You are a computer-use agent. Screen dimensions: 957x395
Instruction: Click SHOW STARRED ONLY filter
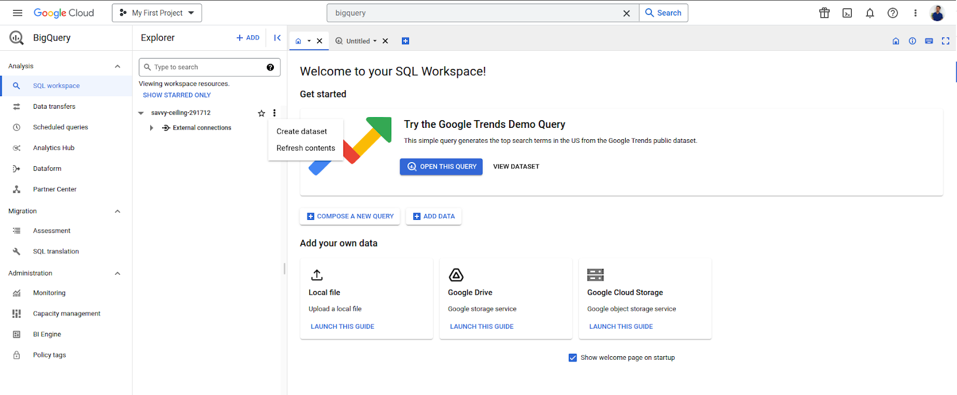[177, 95]
